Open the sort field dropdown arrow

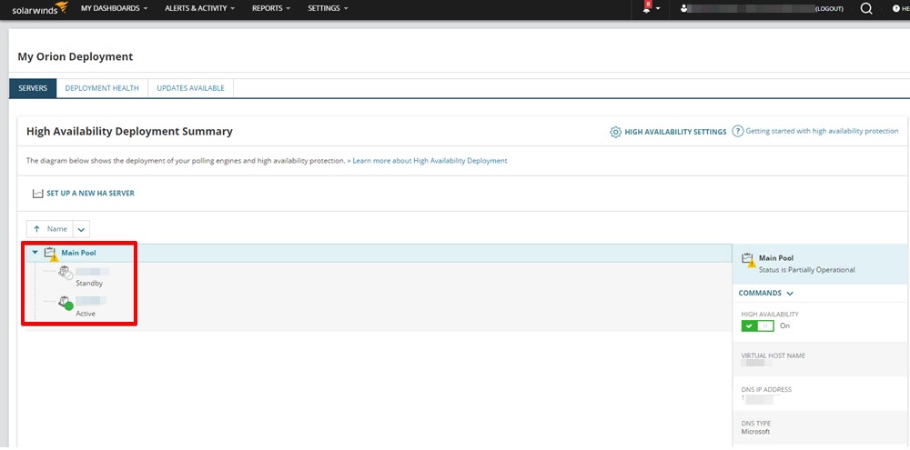tap(81, 229)
